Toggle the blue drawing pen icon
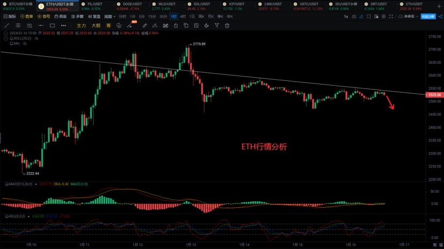The width and height of the screenshot is (444, 249). [x=362, y=17]
